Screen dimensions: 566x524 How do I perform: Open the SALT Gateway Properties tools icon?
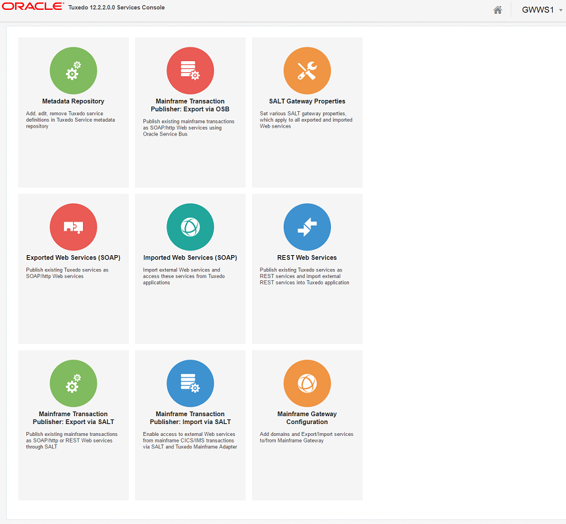point(307,70)
